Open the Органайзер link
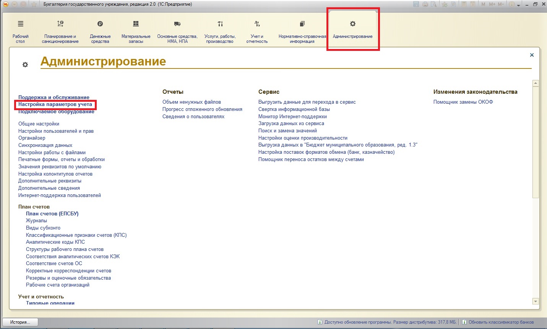Screen dimensions: 547x329 32,138
